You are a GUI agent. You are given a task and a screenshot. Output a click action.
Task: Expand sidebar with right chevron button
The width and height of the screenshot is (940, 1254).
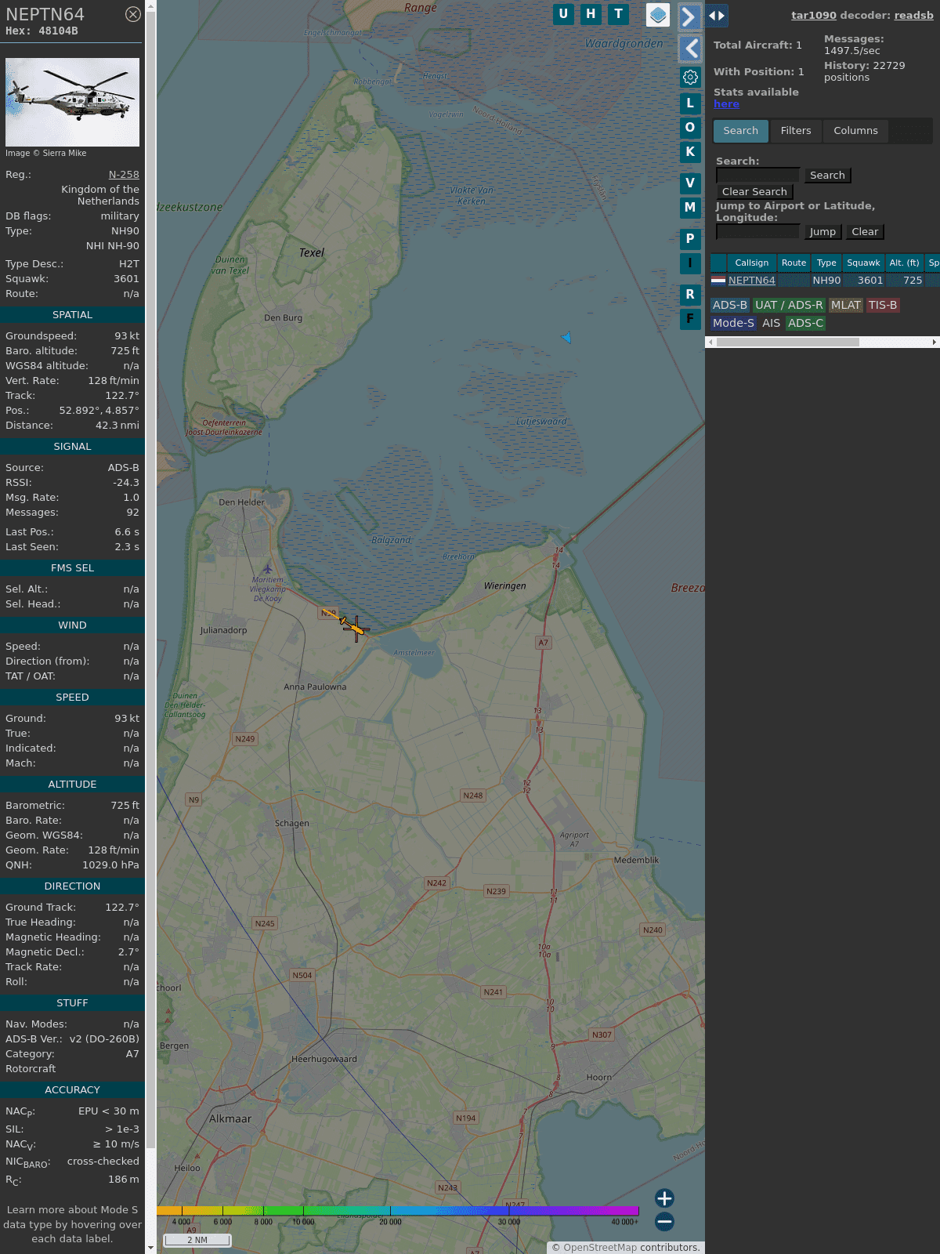tap(689, 16)
